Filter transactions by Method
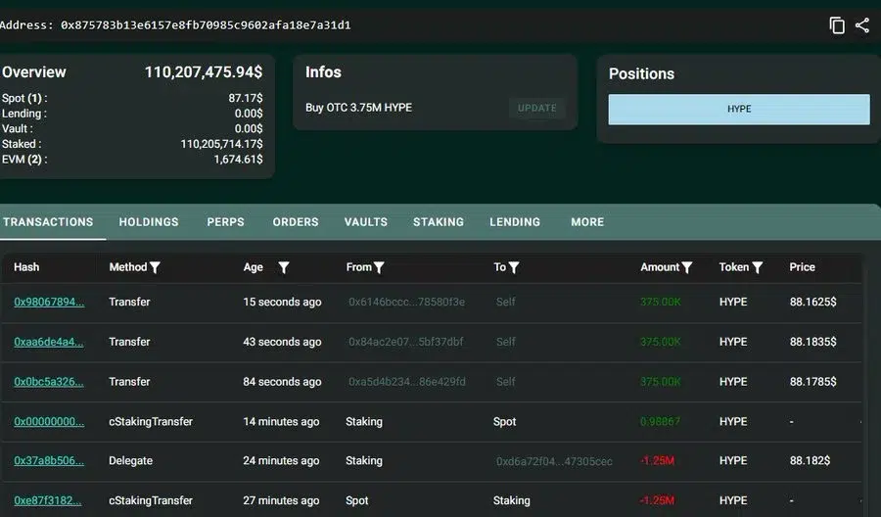The width and height of the screenshot is (881, 517). pos(155,267)
